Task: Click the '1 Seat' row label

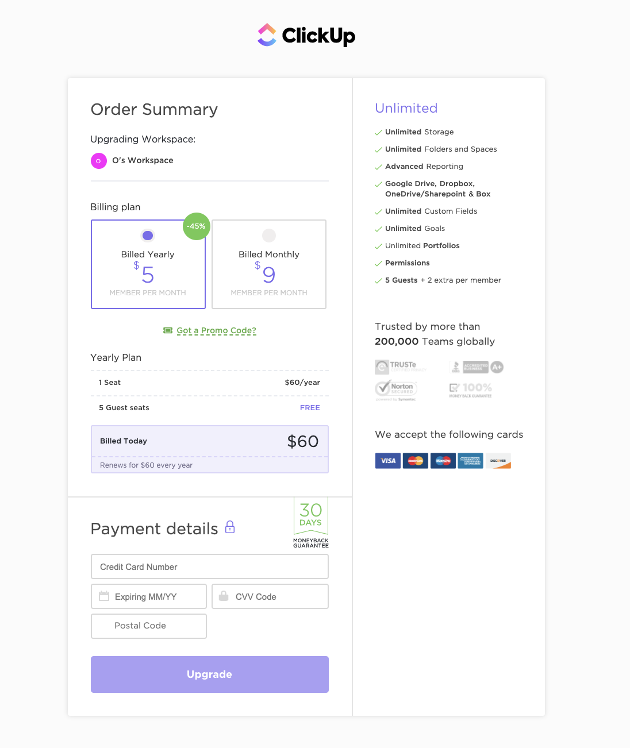Action: coord(110,383)
